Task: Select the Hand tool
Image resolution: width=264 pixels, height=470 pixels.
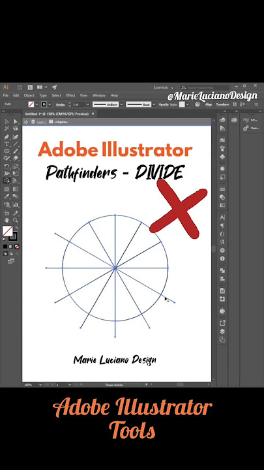Action: coord(7,221)
